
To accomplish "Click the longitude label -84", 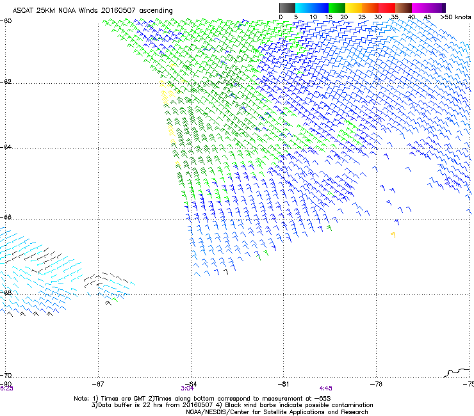I will pyautogui.click(x=191, y=384).
